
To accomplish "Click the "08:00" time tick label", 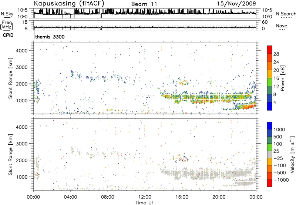I will [x=108, y=197].
